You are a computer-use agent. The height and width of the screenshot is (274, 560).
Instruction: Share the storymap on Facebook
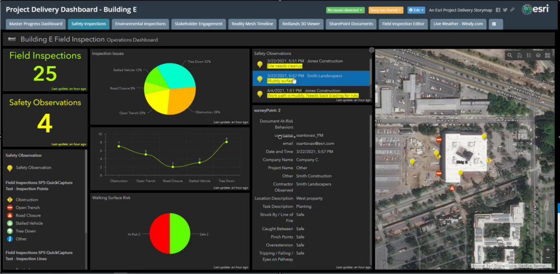(x=498, y=10)
